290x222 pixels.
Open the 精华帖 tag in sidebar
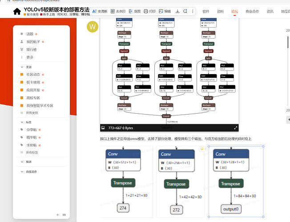(32, 137)
